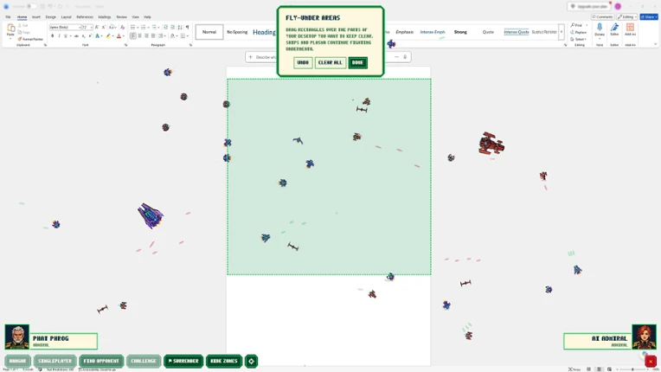
Task: Click the red close button at bottom right
Action: [651, 362]
